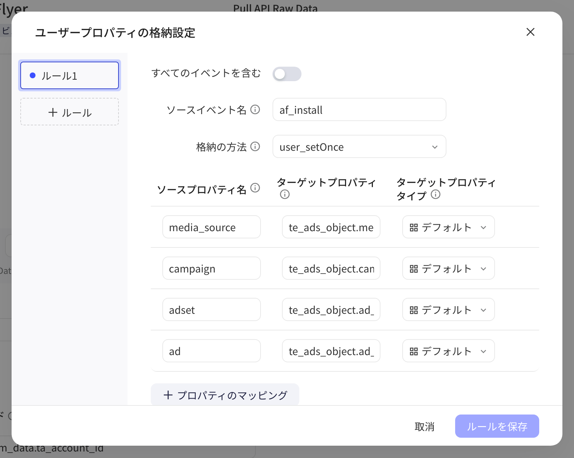Open type dropdown for campaign row

tap(448, 268)
